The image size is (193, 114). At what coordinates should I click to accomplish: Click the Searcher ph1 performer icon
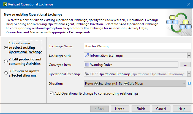(96, 83)
